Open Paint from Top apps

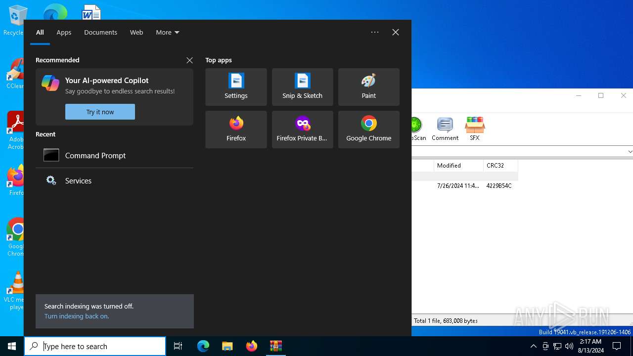coord(368,87)
